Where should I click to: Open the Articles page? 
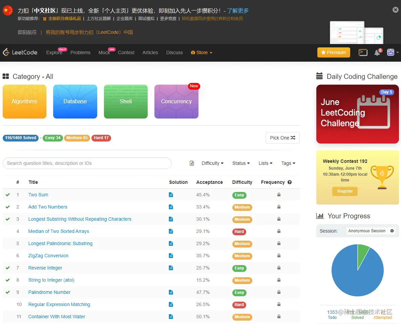click(150, 52)
